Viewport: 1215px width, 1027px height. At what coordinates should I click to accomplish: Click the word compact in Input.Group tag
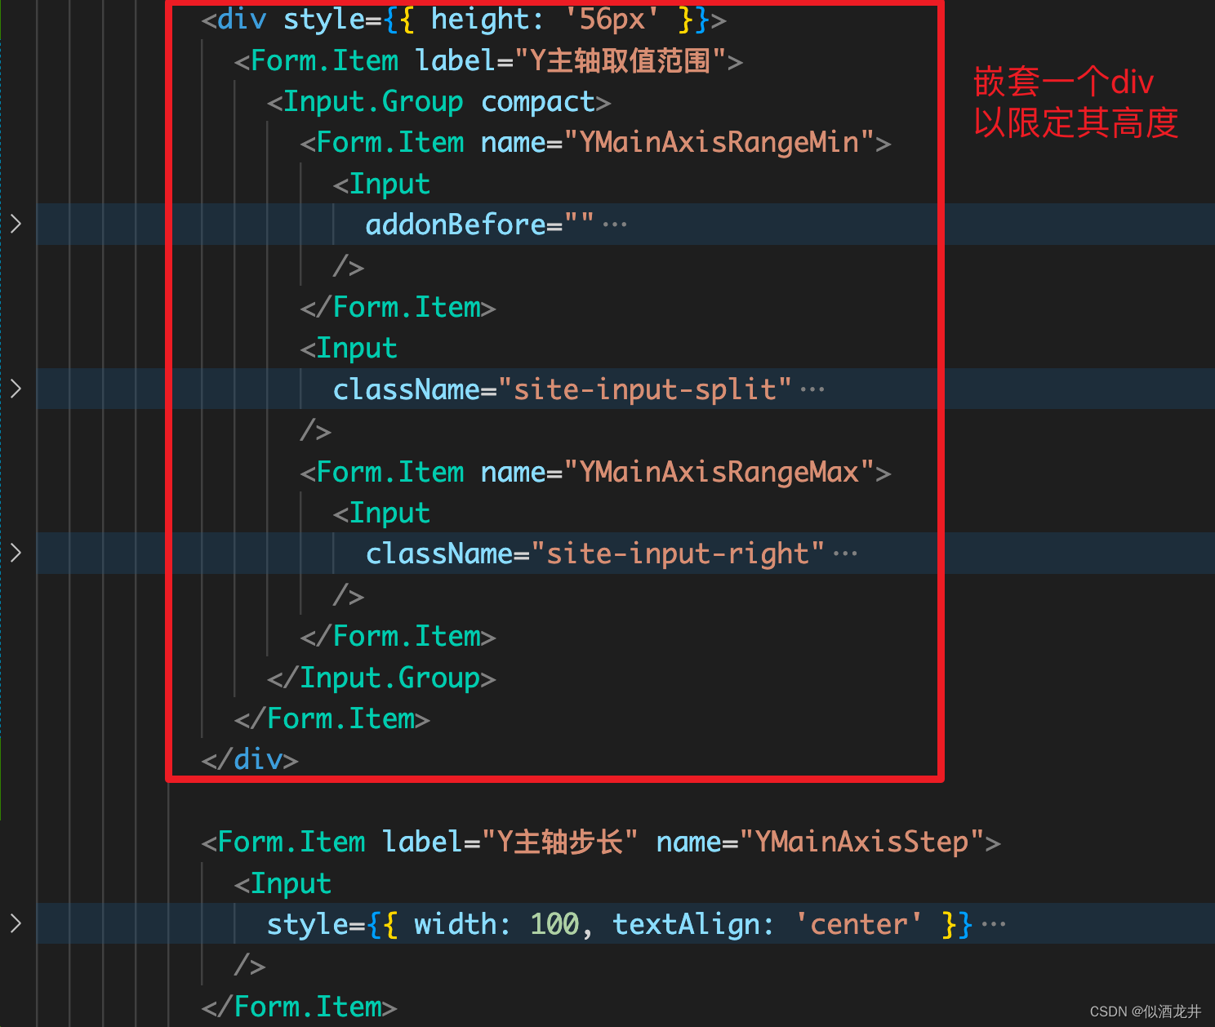(538, 102)
